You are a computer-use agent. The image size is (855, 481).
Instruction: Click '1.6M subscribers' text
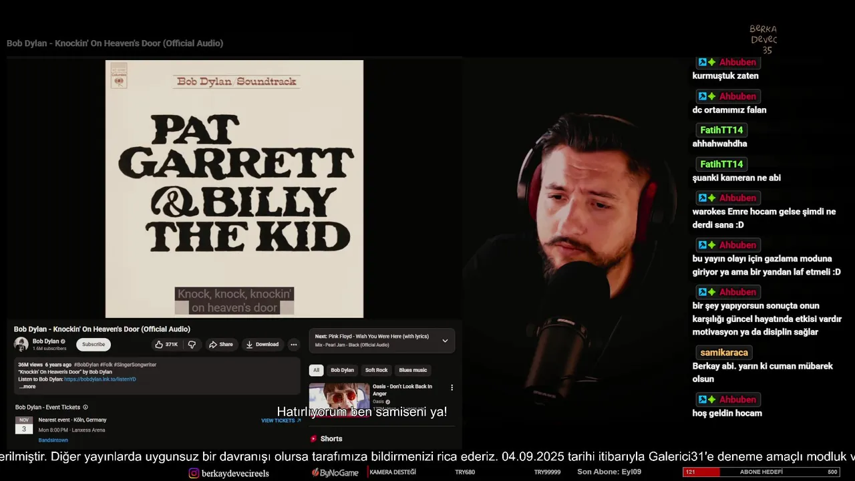[x=49, y=349]
